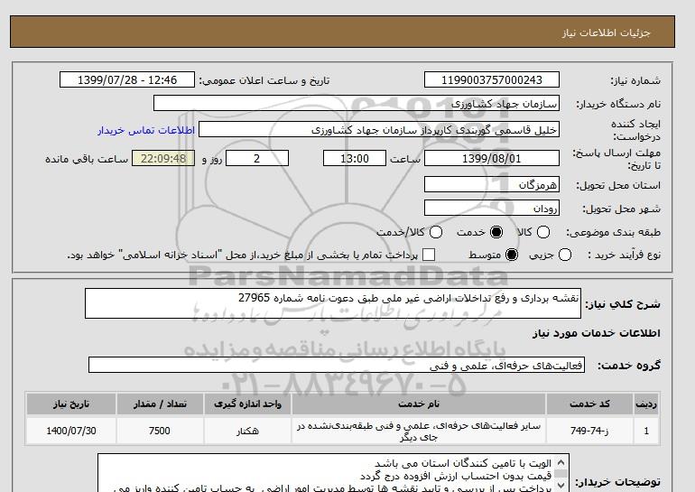The image size is (695, 492).
Task: Select the کالا/خدمت radio button
Action: click(436, 232)
